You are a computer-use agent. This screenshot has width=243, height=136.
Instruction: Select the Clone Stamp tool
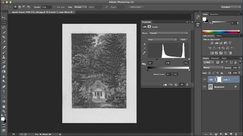[x=4, y=57]
